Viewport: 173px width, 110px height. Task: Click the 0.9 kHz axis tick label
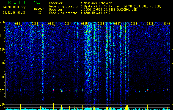(2, 63)
